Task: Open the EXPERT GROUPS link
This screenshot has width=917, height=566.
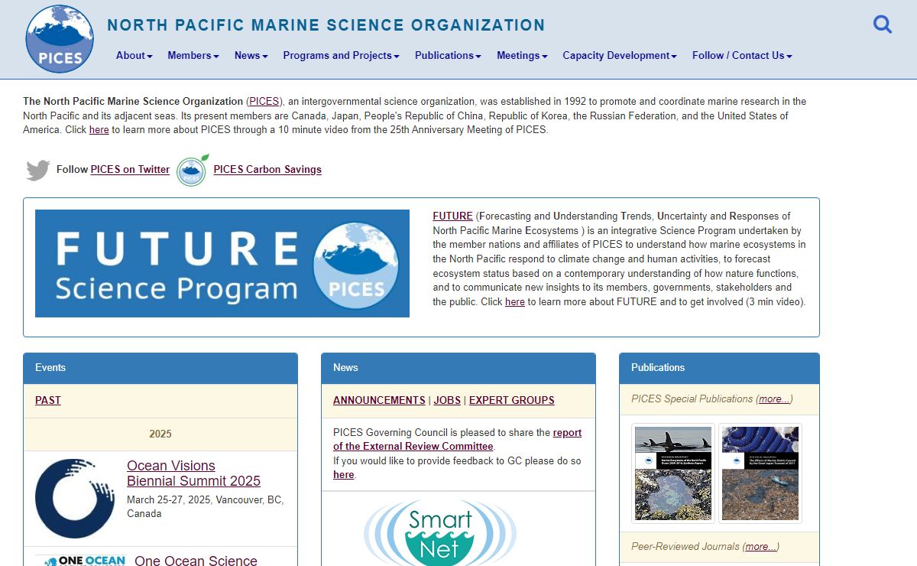Action: click(x=512, y=400)
